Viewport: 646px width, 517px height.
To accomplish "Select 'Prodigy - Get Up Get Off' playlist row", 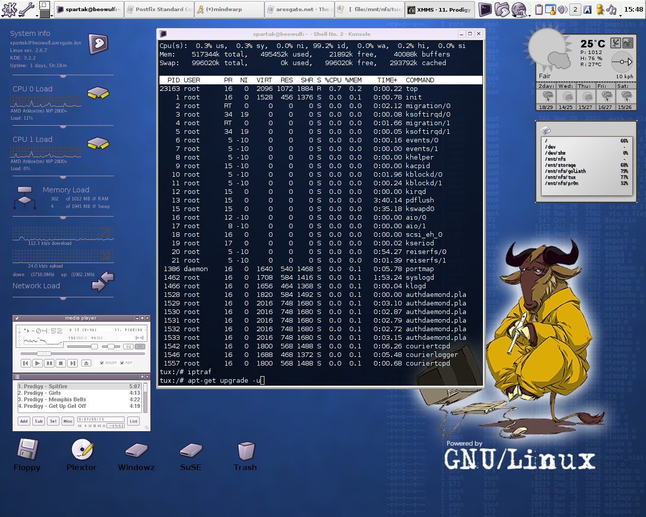I will click(x=79, y=406).
